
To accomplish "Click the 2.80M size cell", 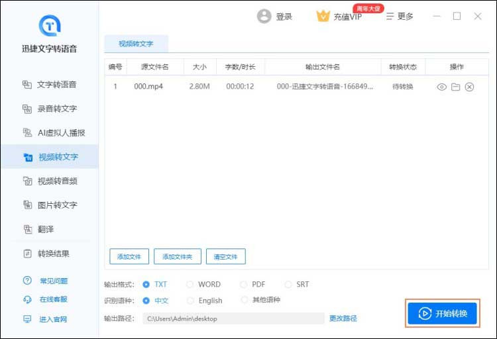I will (199, 86).
